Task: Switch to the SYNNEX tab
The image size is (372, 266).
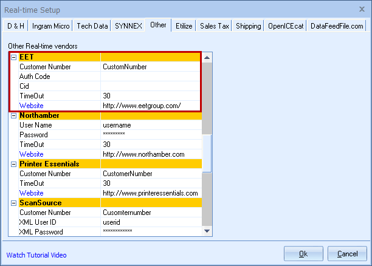Action: point(128,26)
